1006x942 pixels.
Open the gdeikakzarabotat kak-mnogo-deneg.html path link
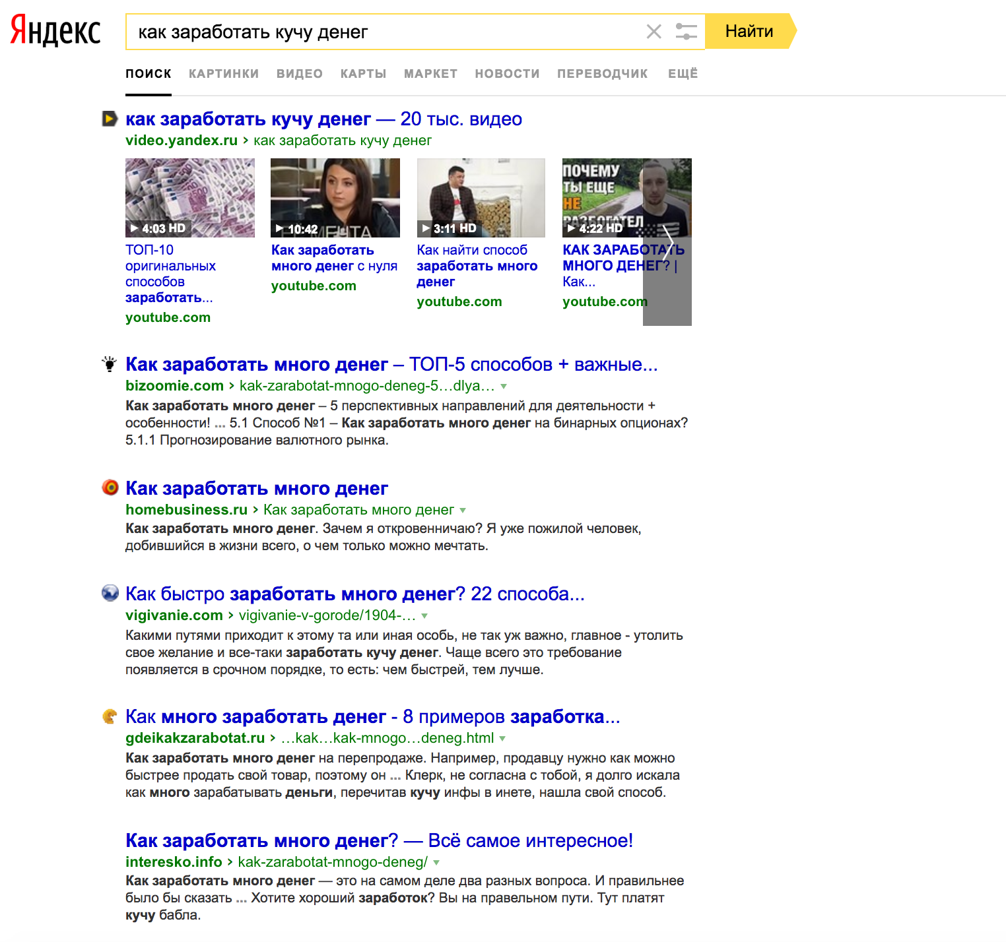[x=387, y=738]
